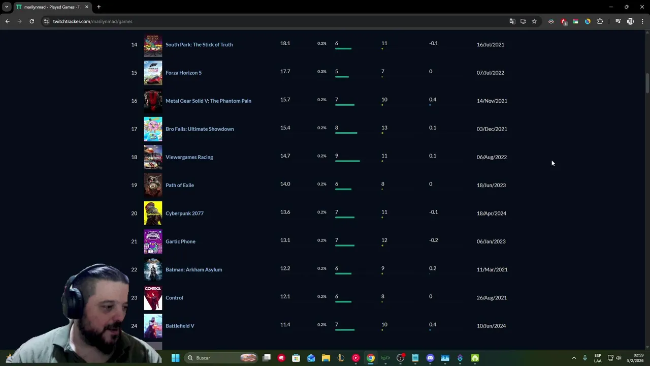The width and height of the screenshot is (650, 366).
Task: Bookmark this page with the star icon
Action: 534,21
